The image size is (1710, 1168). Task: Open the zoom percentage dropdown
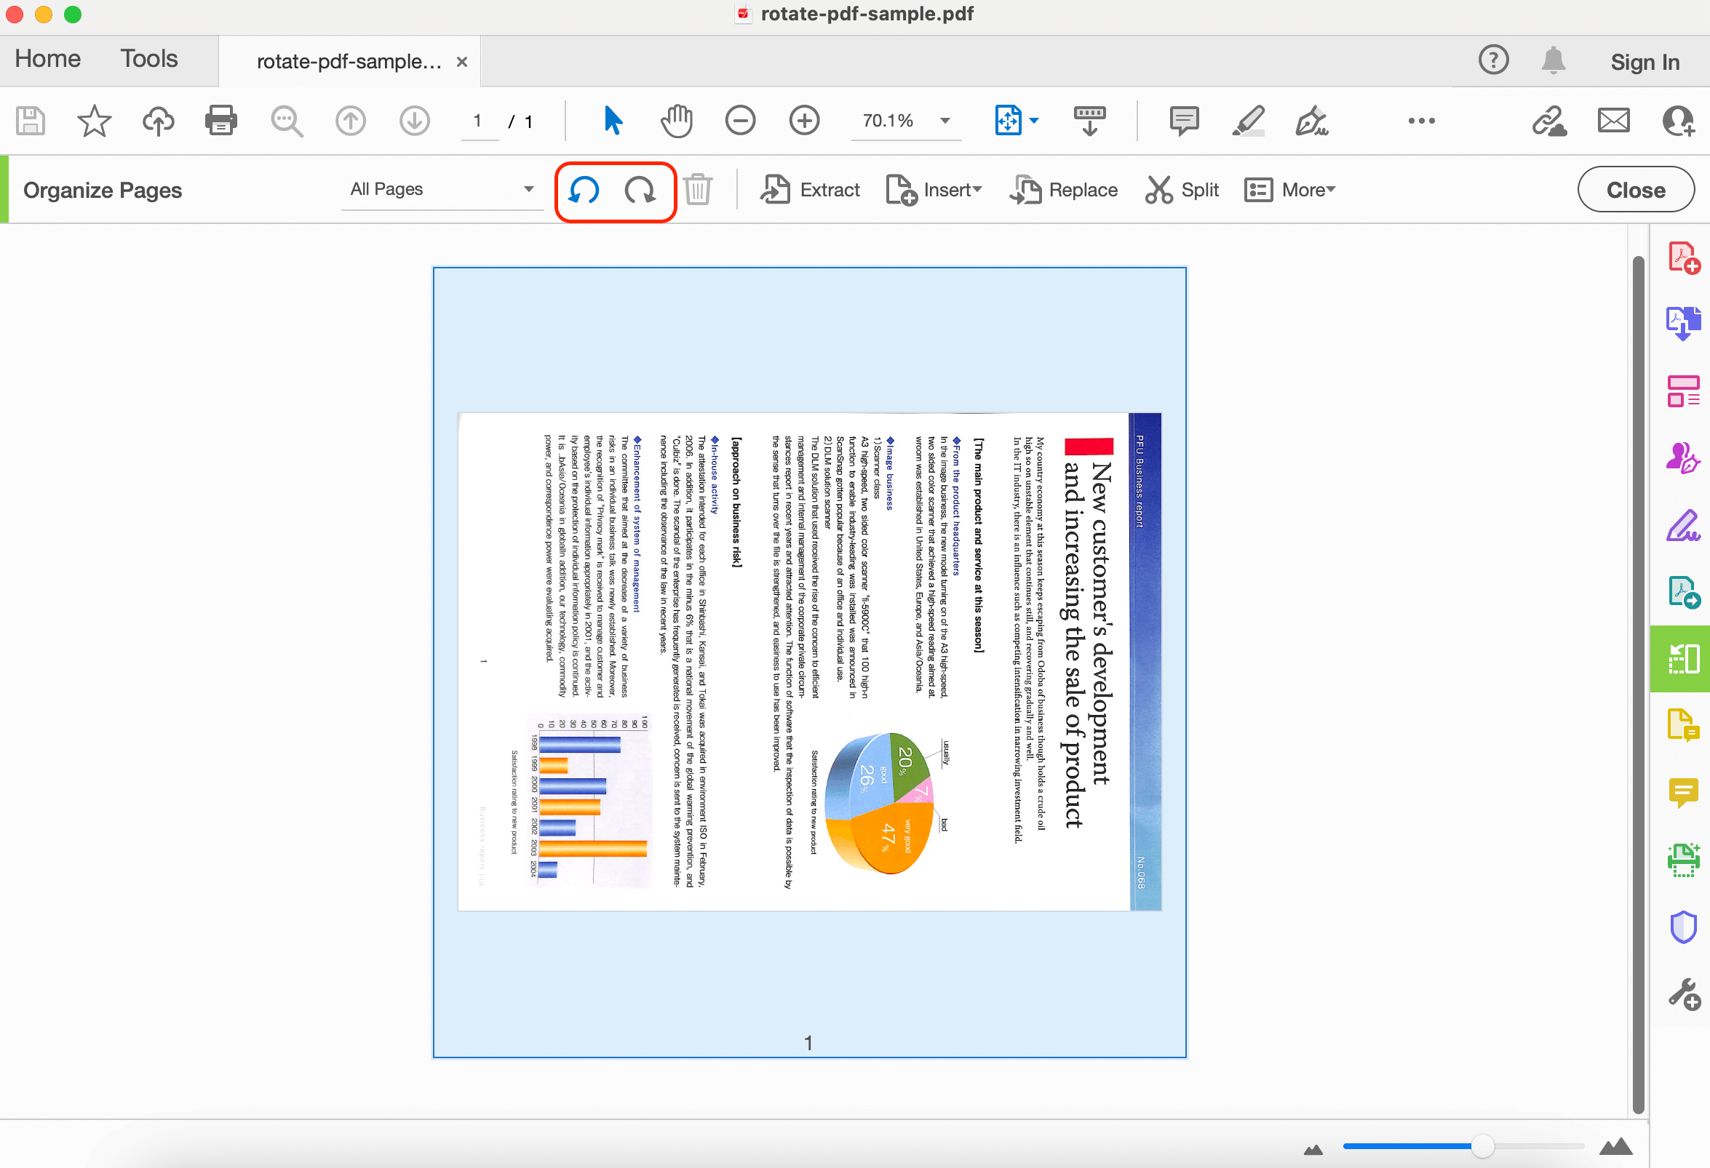[945, 121]
